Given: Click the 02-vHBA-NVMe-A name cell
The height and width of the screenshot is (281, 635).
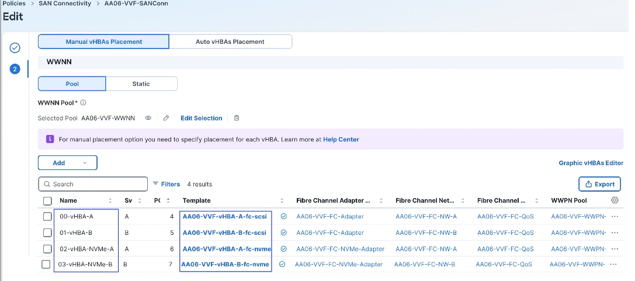Looking at the screenshot, I should [86, 249].
